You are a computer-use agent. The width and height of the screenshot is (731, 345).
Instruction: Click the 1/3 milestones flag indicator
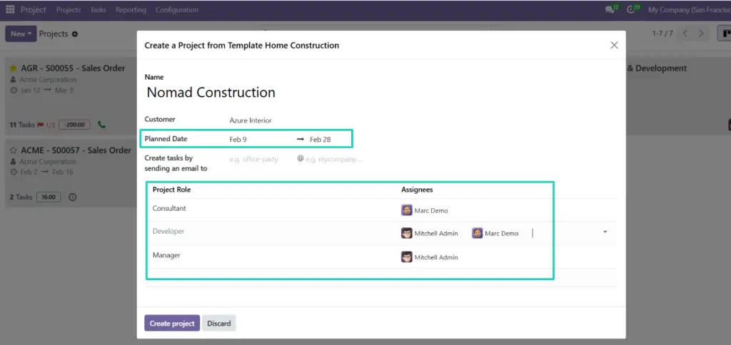coord(46,125)
